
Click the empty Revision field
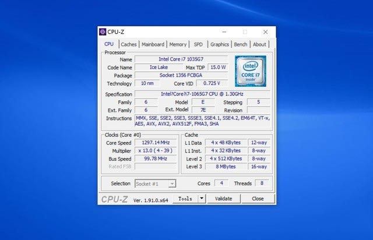pyautogui.click(x=259, y=110)
